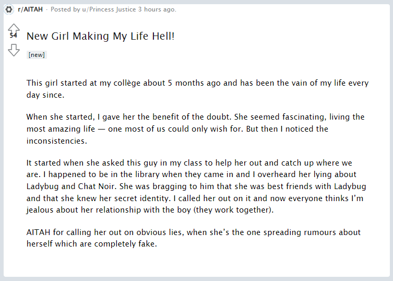
Task: Upvote the New Girl post
Action: pos(14,28)
